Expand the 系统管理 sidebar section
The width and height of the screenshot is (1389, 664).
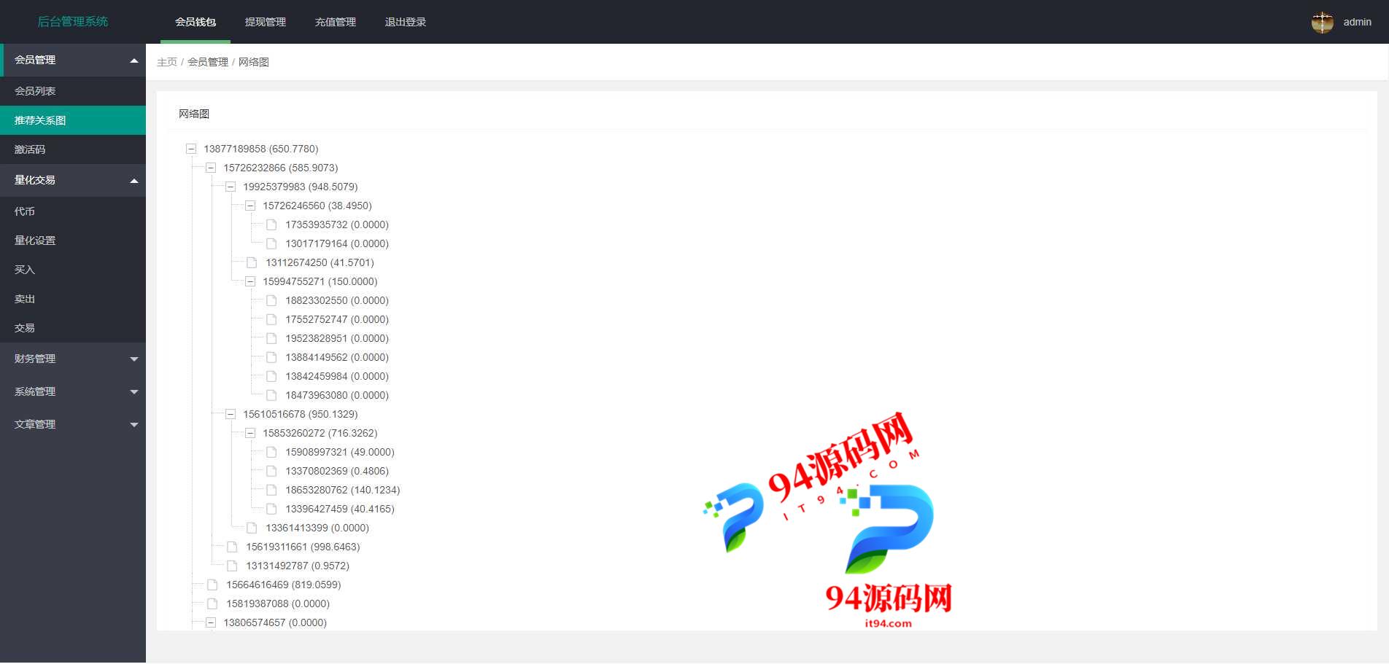pos(73,391)
